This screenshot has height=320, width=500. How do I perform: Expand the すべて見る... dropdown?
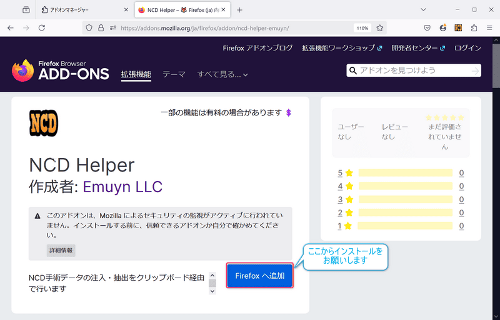tap(222, 74)
